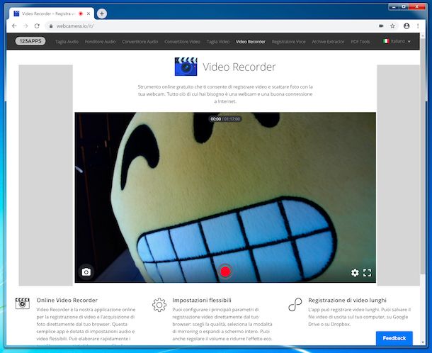Screen dimensions: 432x353
Task: Focus the address bar showing webcamera.io/it/
Action: [x=210, y=26]
